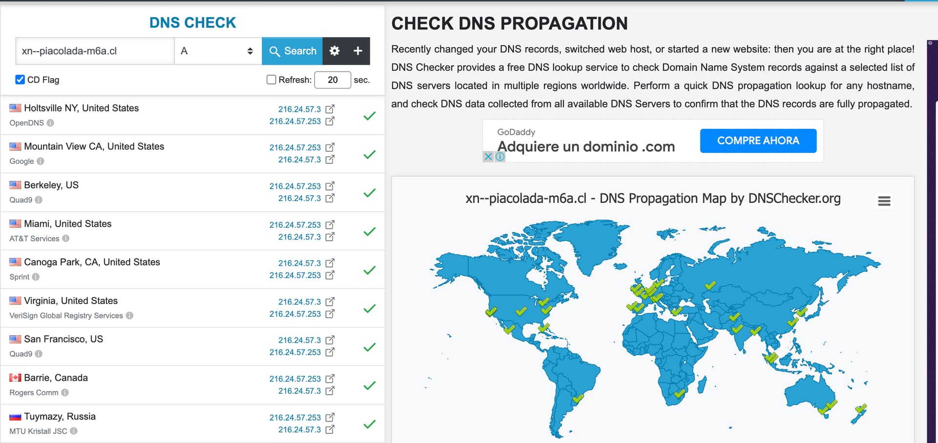Enable the Refresh checkbox

pos(272,80)
